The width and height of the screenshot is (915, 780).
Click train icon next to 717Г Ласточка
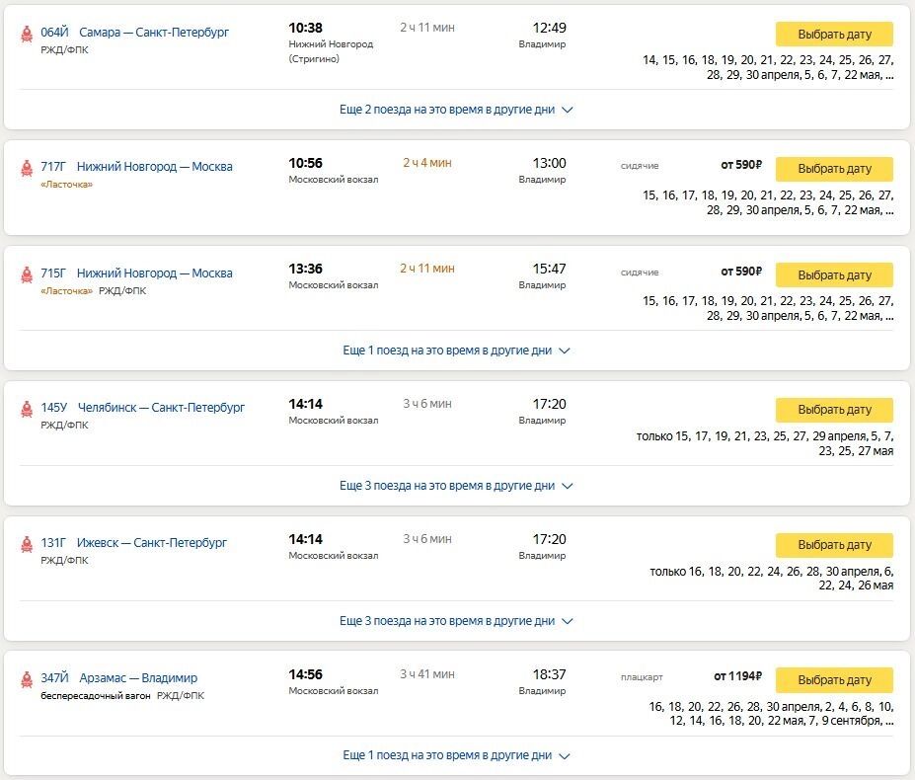(27, 169)
